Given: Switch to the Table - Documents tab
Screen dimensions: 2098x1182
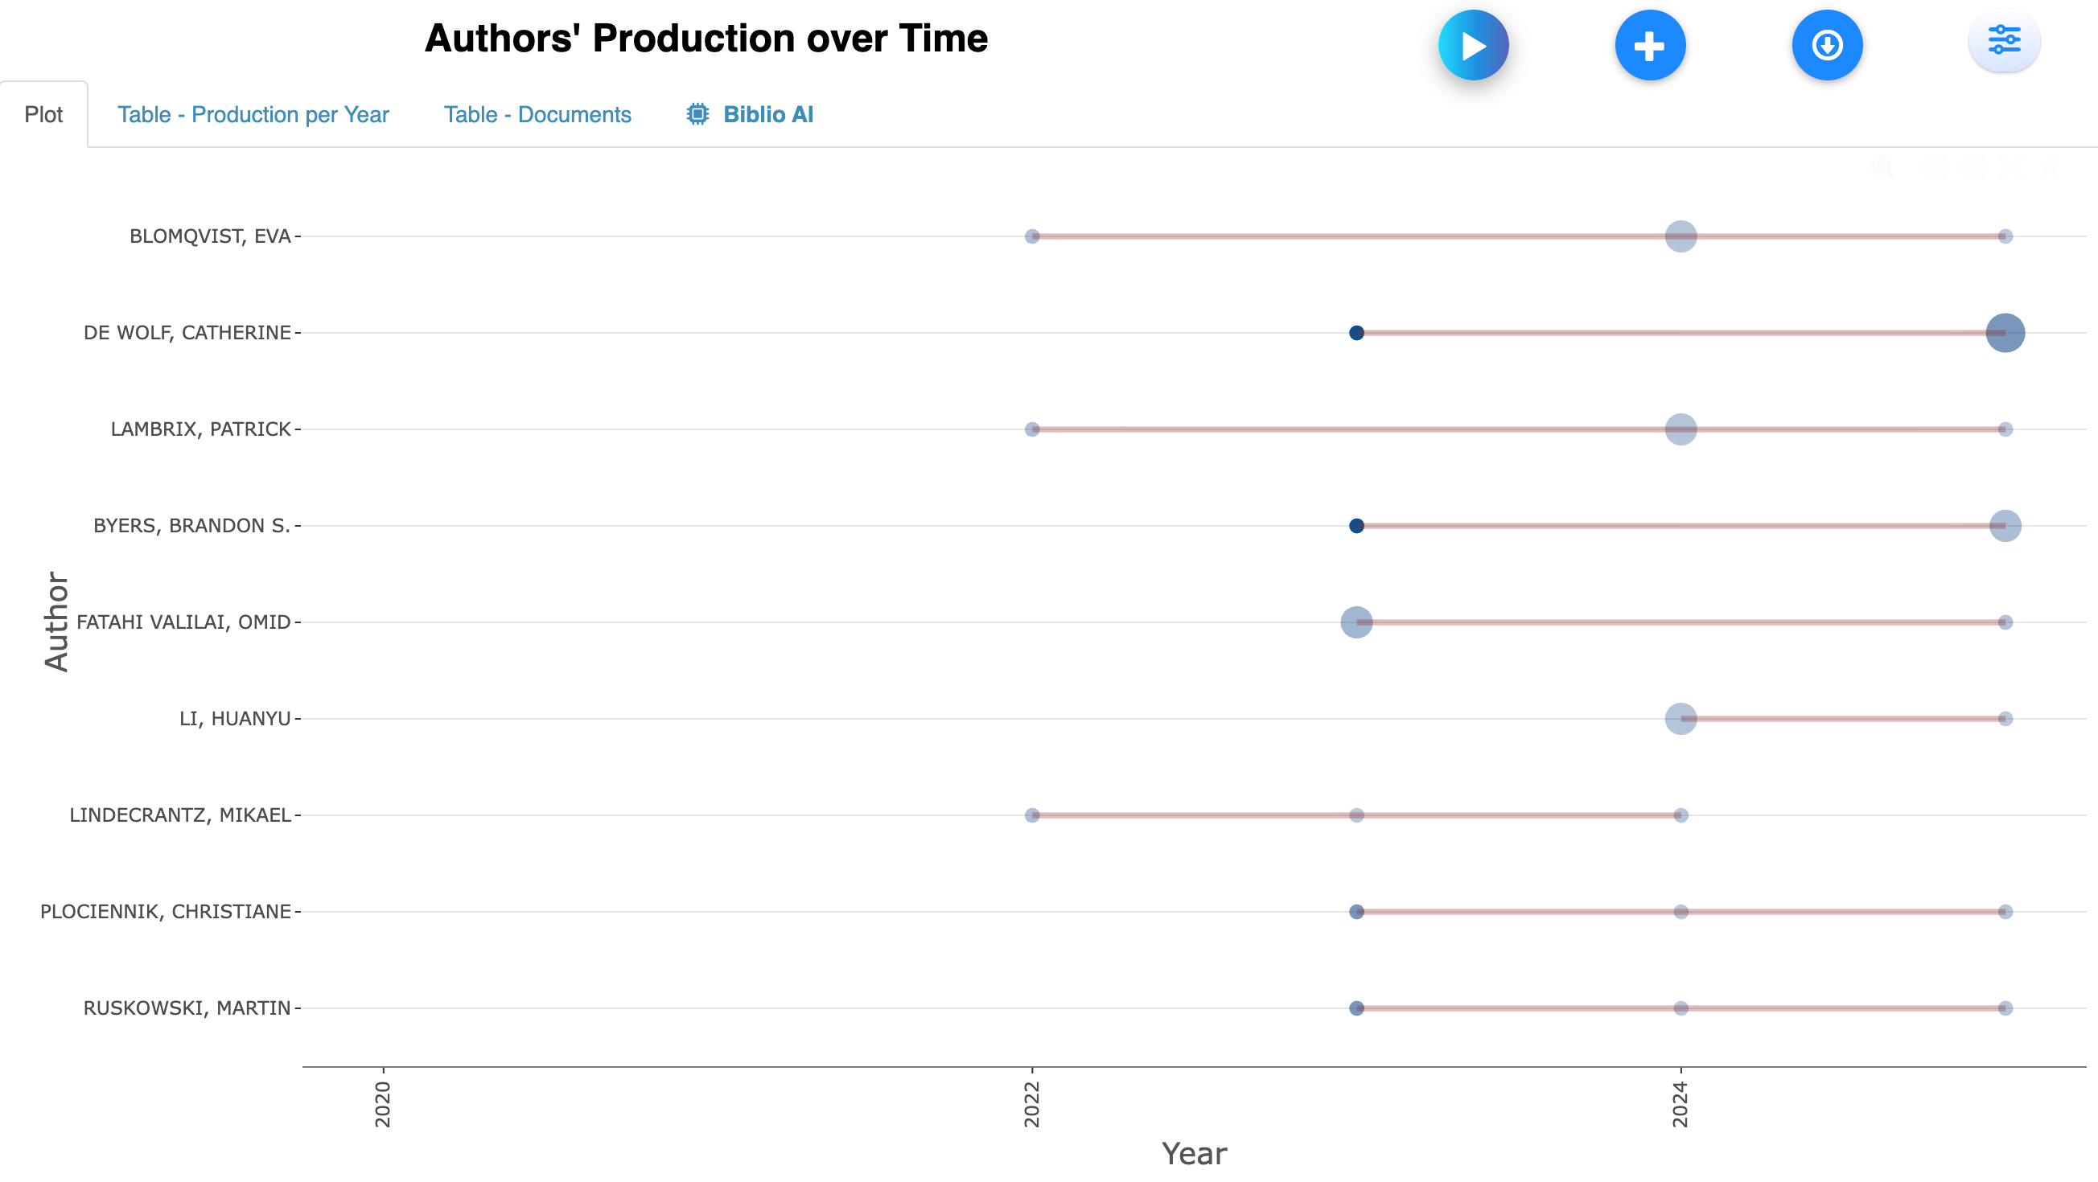Looking at the screenshot, I should (537, 115).
